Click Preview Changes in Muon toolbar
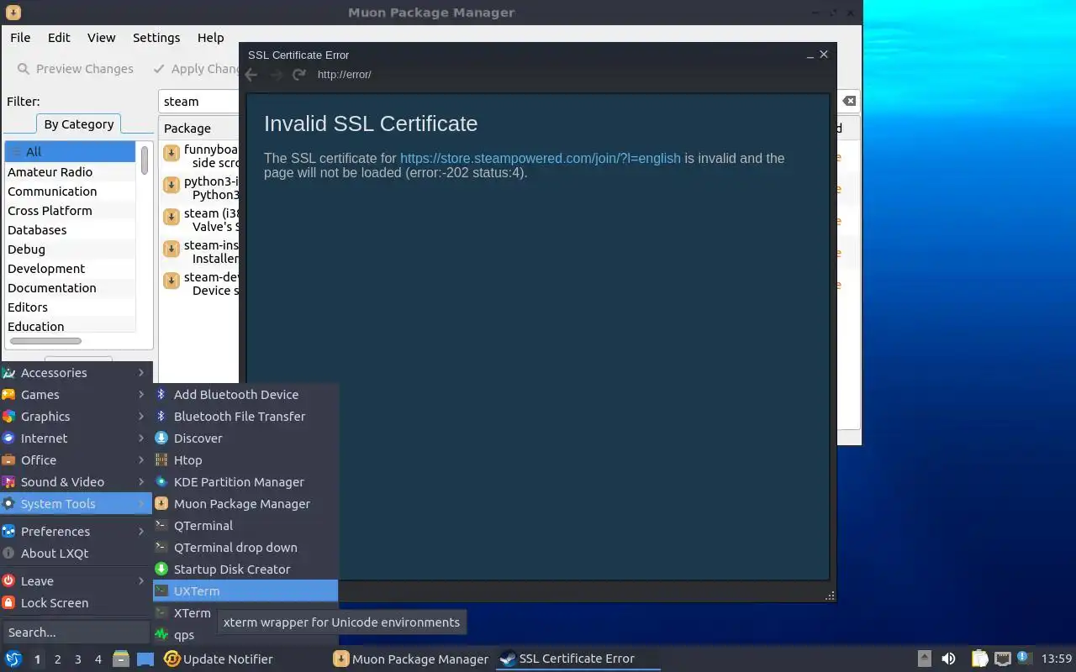1076x672 pixels. coord(75,69)
